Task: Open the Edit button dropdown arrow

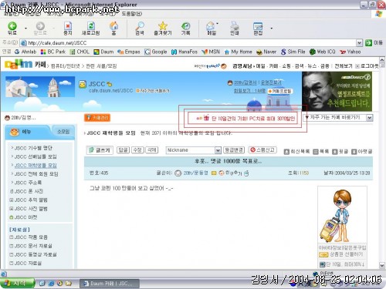Action: pos(271,29)
